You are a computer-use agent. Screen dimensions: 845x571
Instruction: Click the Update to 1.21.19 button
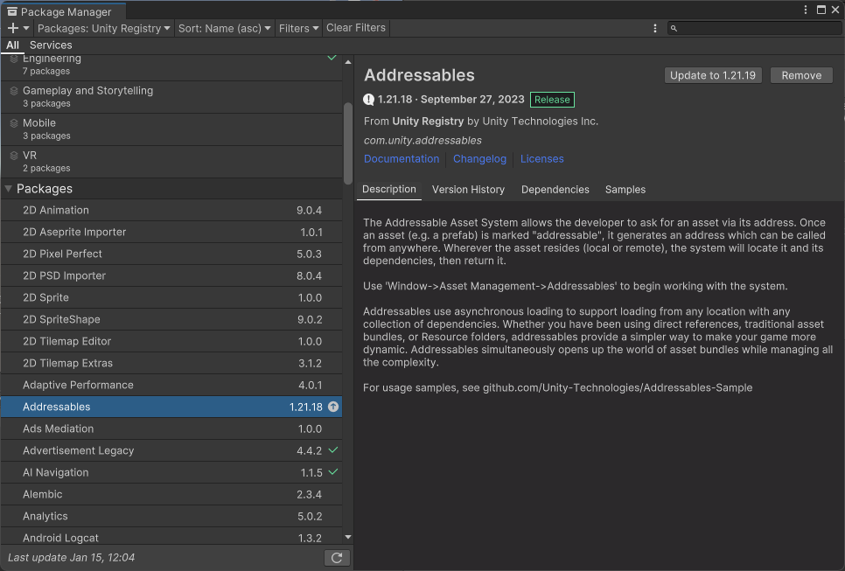tap(713, 75)
